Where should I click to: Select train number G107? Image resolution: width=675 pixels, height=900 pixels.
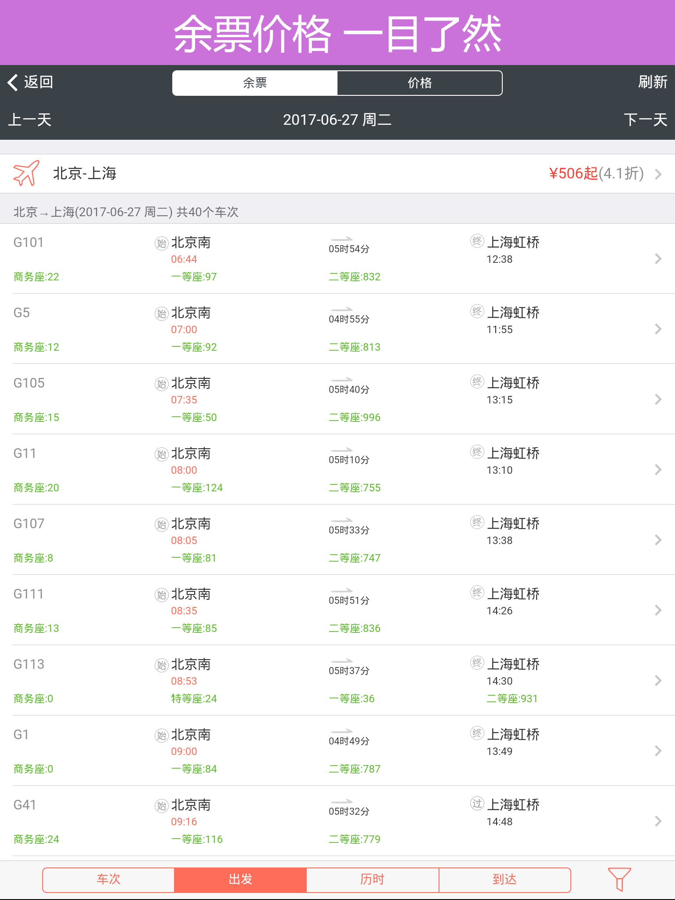pyautogui.click(x=29, y=524)
